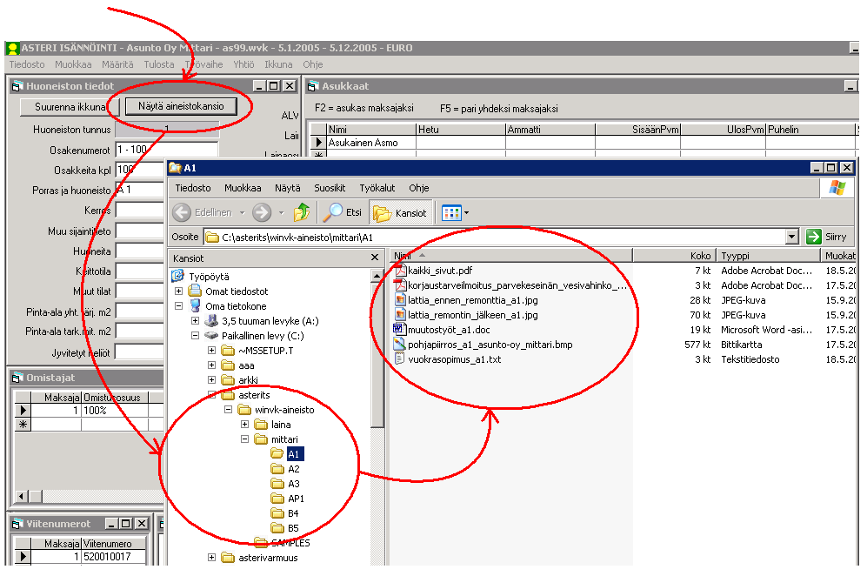The height and width of the screenshot is (576, 867).
Task: Click the Asukainen Asmo name cell
Action: point(371,142)
